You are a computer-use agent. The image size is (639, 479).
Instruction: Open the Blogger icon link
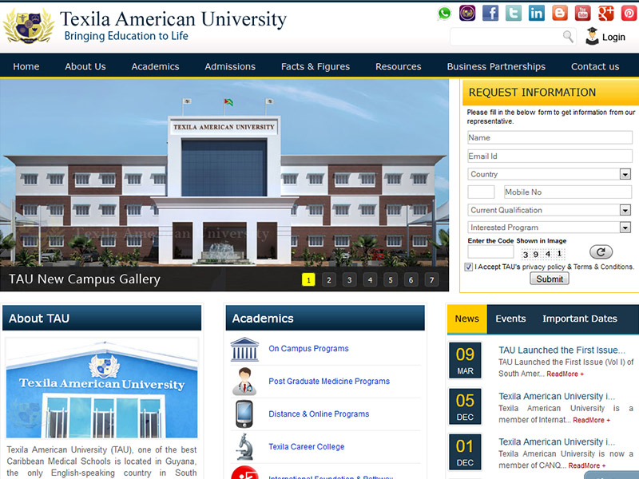560,13
